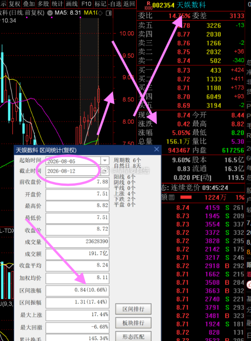Click the 股本 value 16.5亿

[x=234, y=160]
